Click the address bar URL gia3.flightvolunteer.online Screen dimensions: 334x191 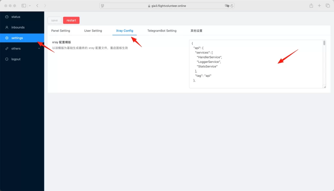[169, 6]
